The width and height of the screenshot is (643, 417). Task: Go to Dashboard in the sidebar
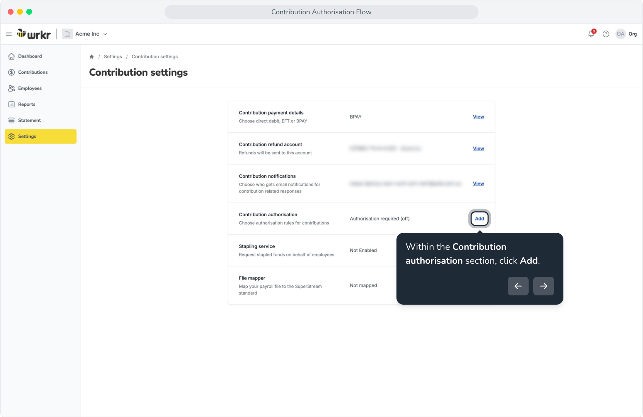[x=41, y=56]
